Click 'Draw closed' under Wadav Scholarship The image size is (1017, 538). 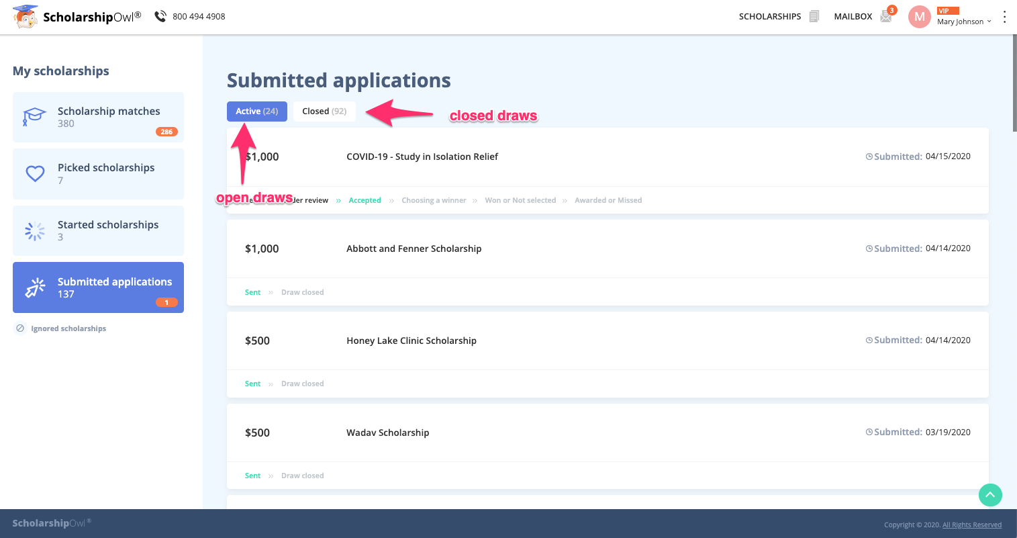pos(302,476)
